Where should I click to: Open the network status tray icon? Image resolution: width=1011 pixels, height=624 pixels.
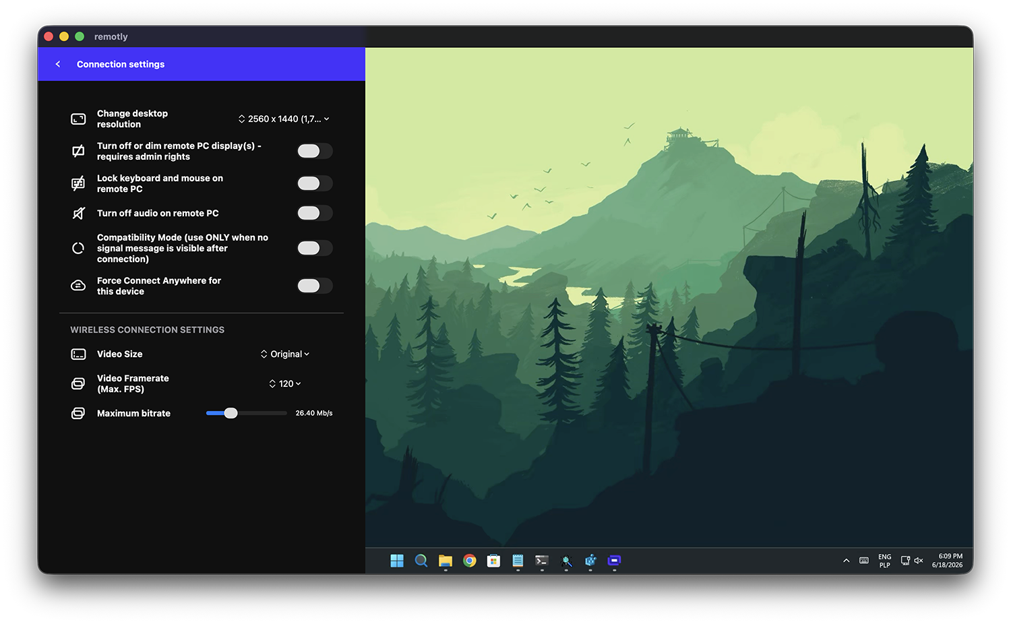click(905, 561)
